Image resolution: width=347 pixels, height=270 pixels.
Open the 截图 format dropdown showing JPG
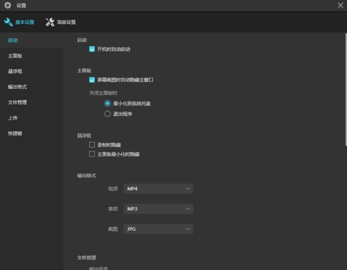tap(158, 229)
